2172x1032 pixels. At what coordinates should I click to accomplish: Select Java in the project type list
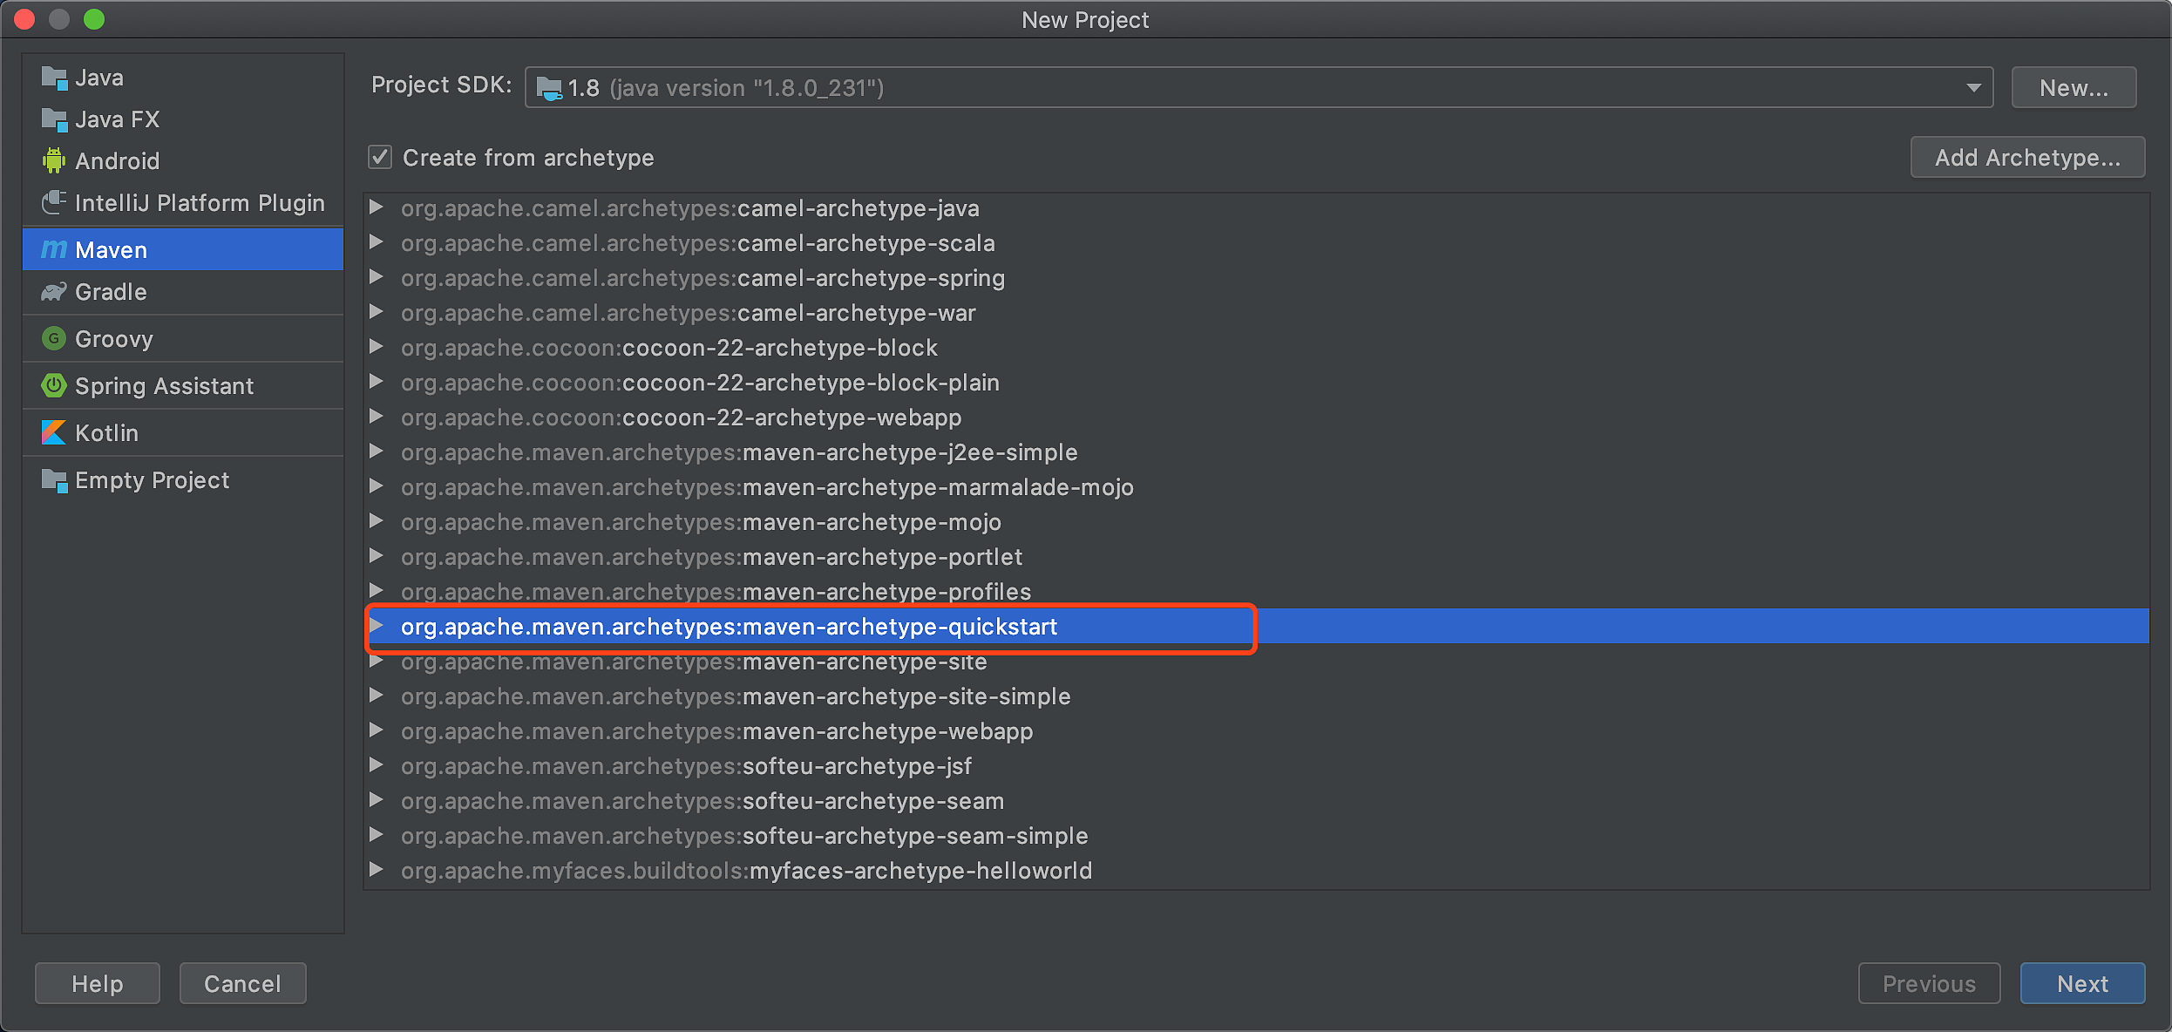point(98,78)
